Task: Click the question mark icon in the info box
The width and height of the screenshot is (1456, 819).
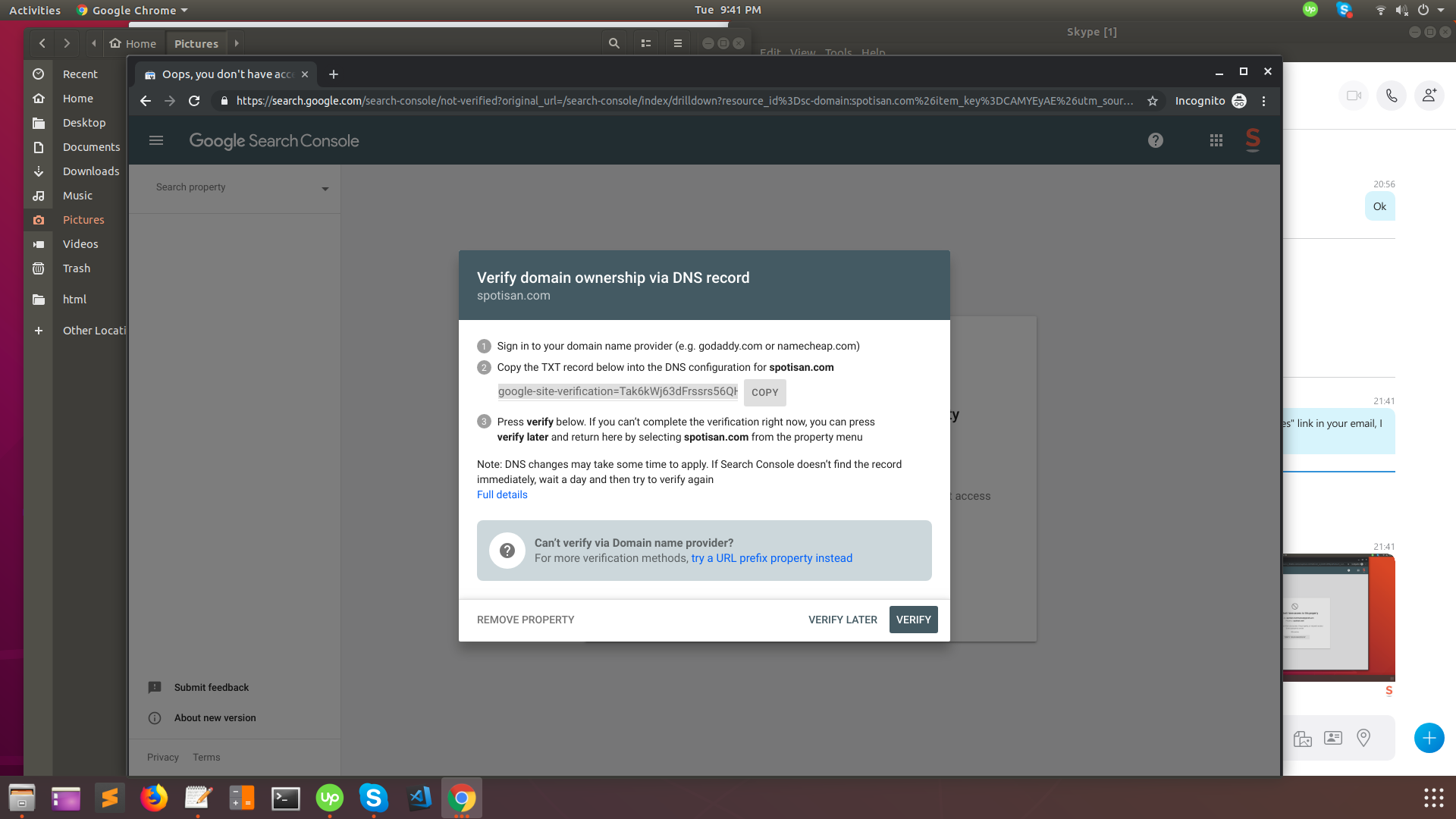Action: [507, 551]
